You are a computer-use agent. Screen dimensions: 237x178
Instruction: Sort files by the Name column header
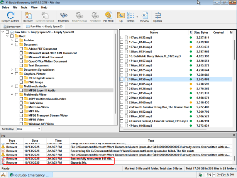click(x=154, y=32)
